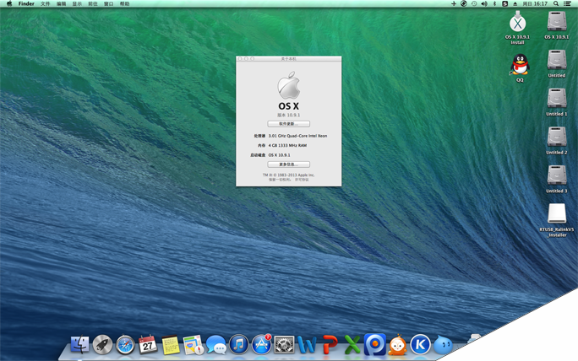The height and width of the screenshot is (361, 578).
Task: Open the 文件 (File) menu
Action: click(x=45, y=3)
